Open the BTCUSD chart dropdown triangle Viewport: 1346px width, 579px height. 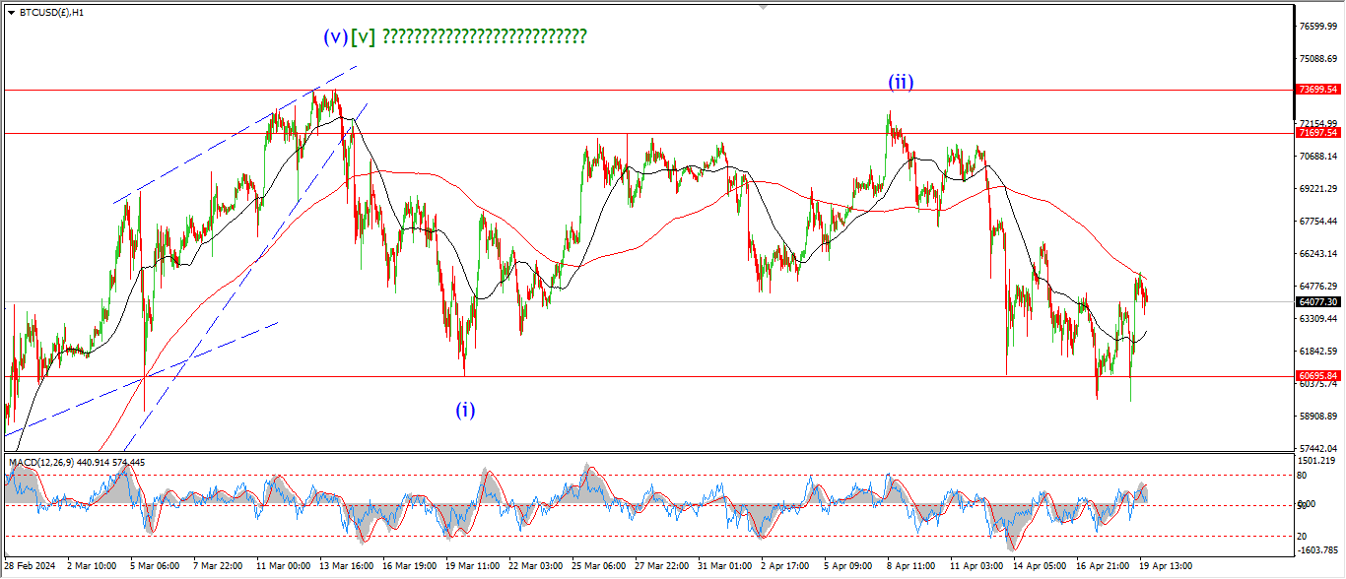click(x=11, y=13)
